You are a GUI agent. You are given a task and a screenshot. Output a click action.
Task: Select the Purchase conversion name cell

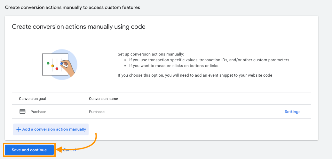click(x=97, y=112)
